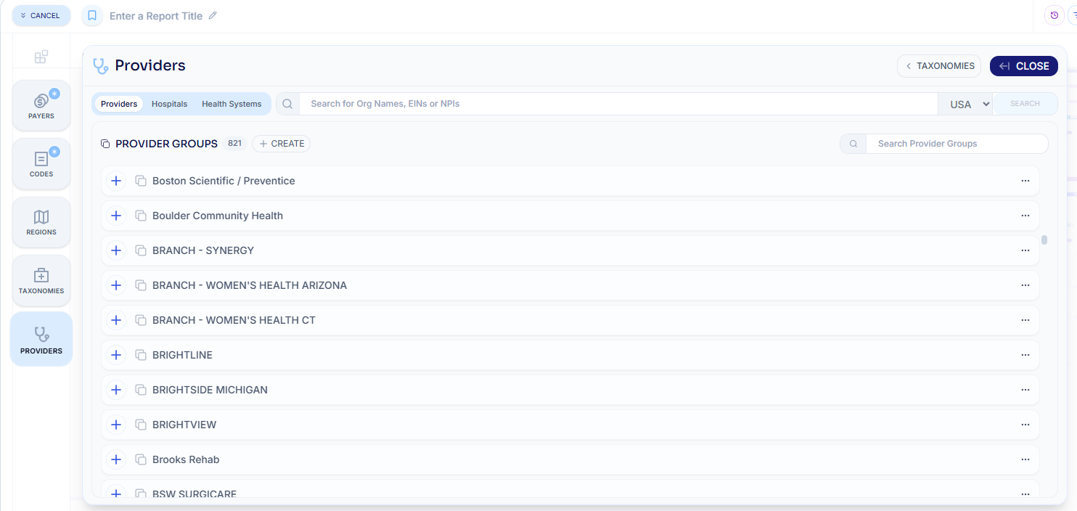Click the 821 provider groups count badge

pos(235,143)
